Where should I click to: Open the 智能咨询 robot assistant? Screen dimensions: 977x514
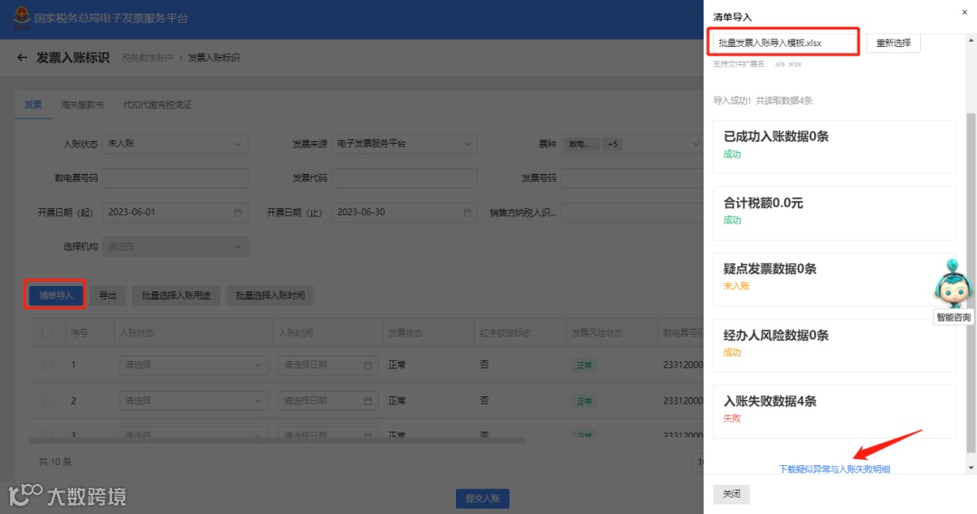point(953,291)
